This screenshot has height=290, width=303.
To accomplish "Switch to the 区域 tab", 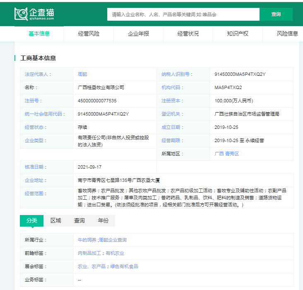I will click(x=55, y=220).
